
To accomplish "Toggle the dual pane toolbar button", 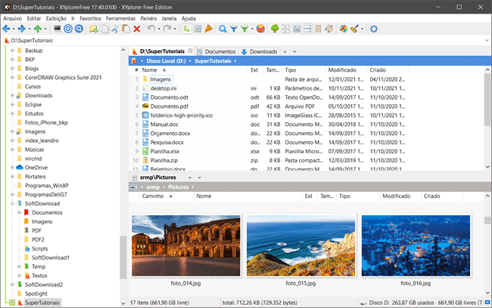I will click(x=307, y=29).
